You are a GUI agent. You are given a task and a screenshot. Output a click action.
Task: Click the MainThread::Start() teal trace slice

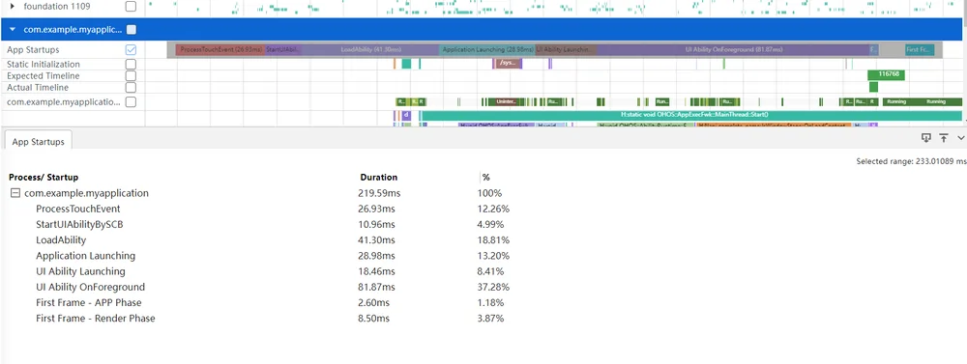pyautogui.click(x=691, y=115)
